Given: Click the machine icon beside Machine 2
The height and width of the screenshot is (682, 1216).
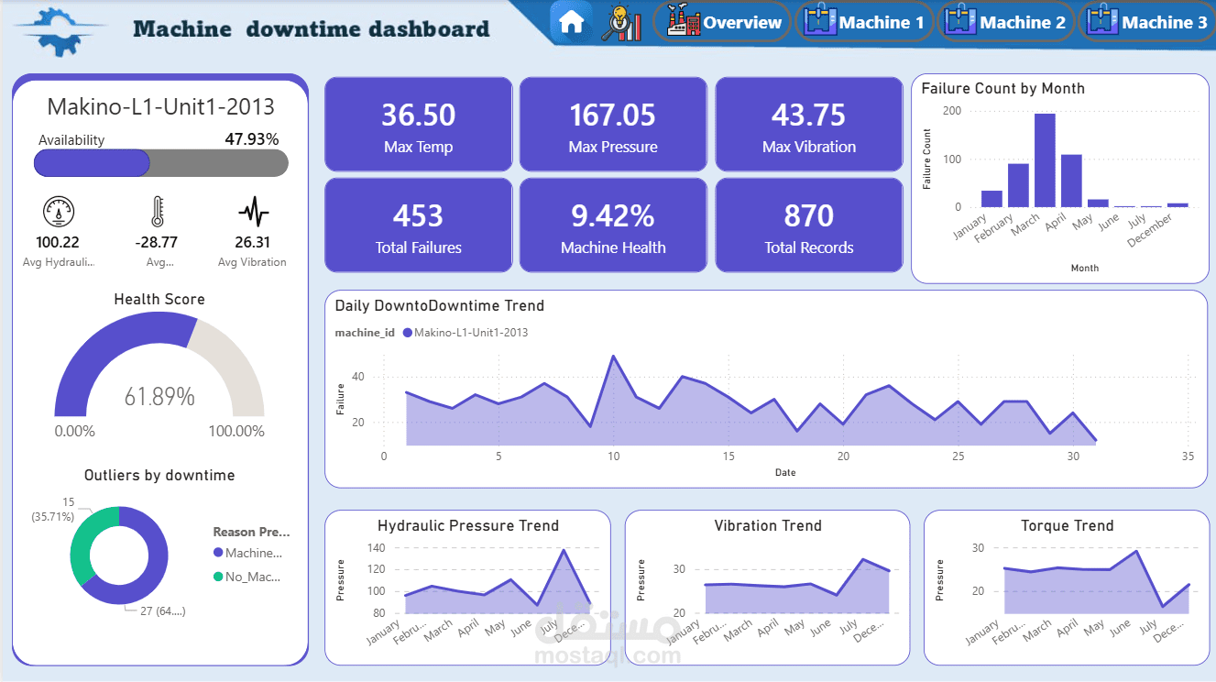Looking at the screenshot, I should pos(960,22).
